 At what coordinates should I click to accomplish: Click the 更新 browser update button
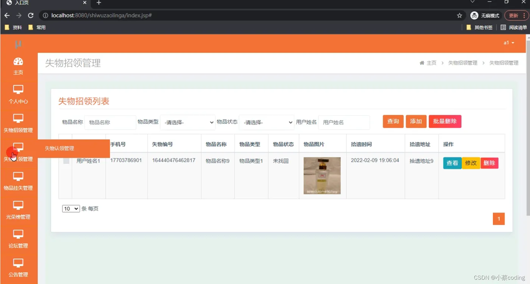(516, 16)
